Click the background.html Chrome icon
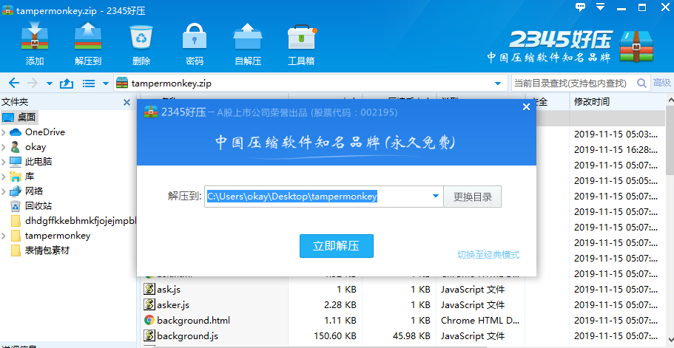674x348 pixels. 149,321
